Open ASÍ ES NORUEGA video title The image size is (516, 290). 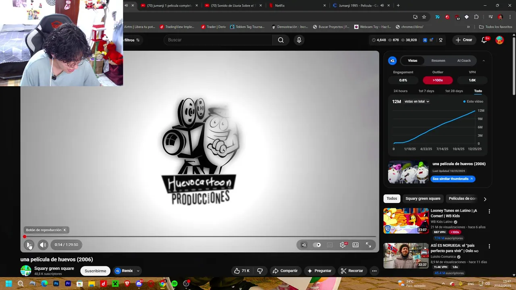coord(455,248)
